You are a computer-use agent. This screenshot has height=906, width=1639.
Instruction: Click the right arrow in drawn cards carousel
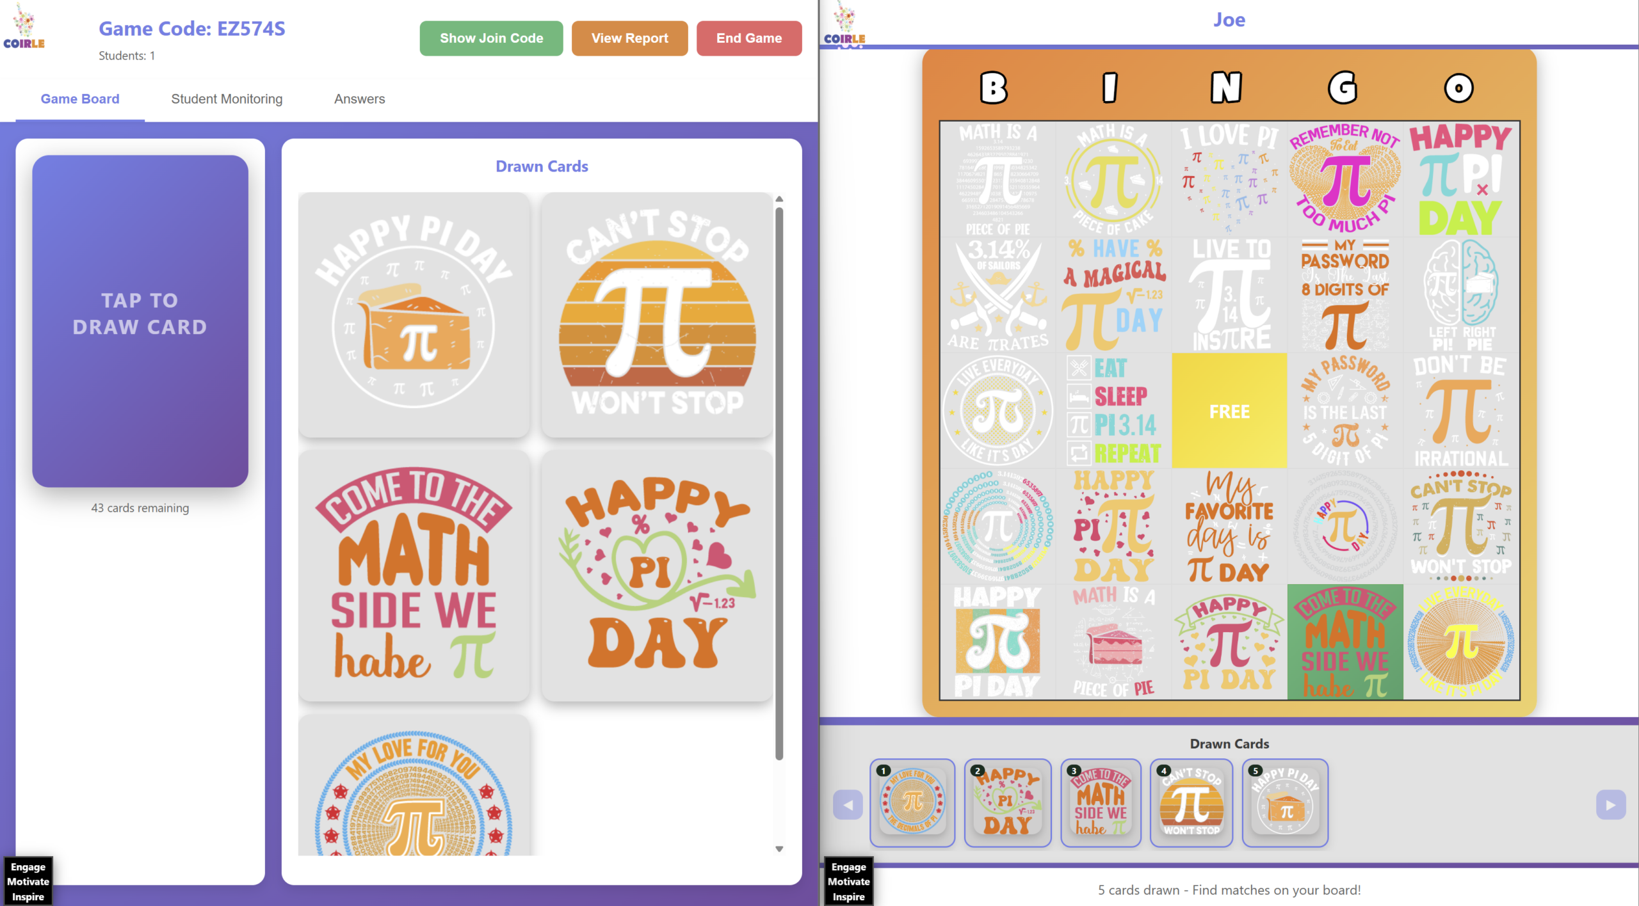point(1610,805)
